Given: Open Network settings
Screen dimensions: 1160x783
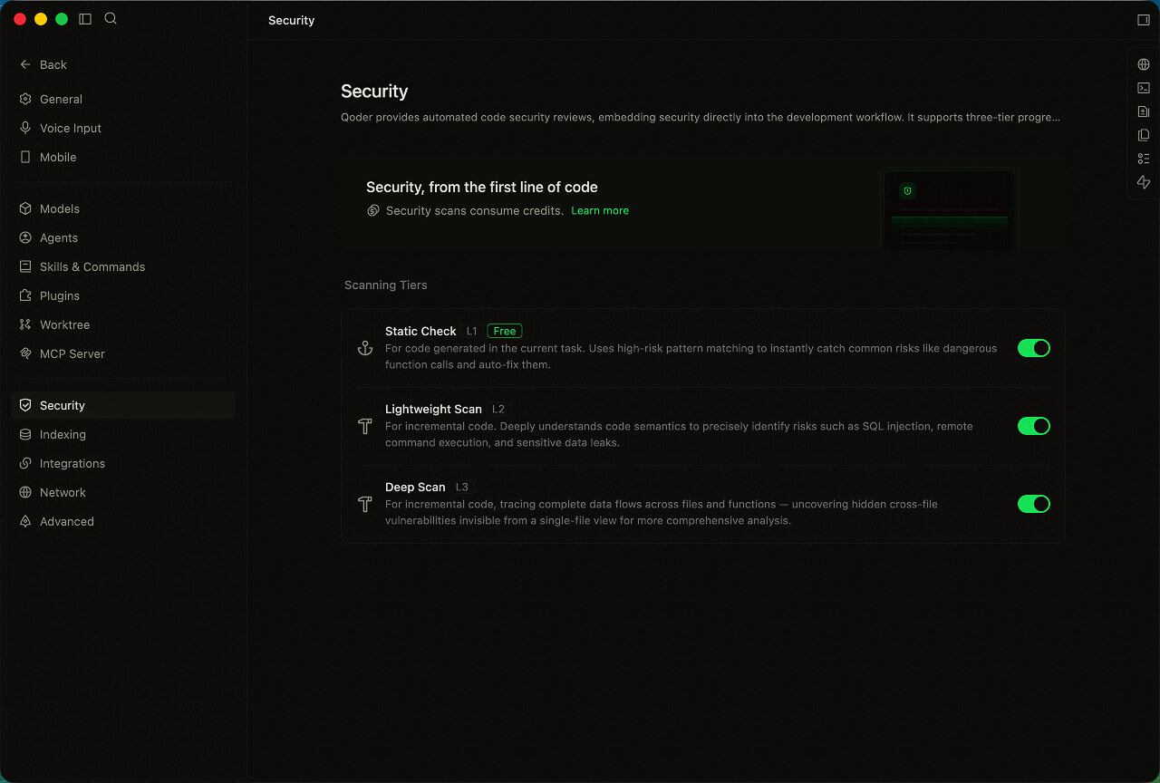Looking at the screenshot, I should (123, 492).
